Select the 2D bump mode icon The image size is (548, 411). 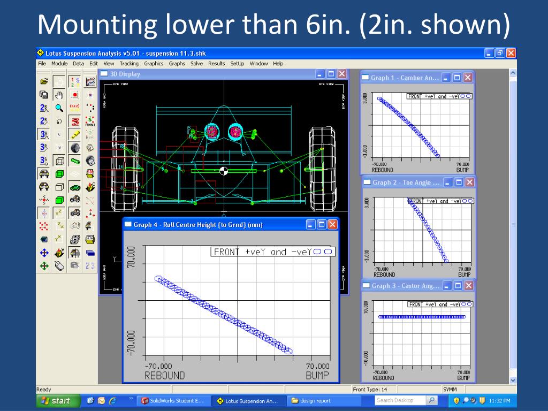coord(44,108)
